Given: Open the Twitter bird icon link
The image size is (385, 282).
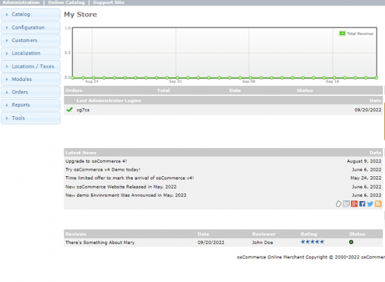Looking at the screenshot, I should pos(370,204).
